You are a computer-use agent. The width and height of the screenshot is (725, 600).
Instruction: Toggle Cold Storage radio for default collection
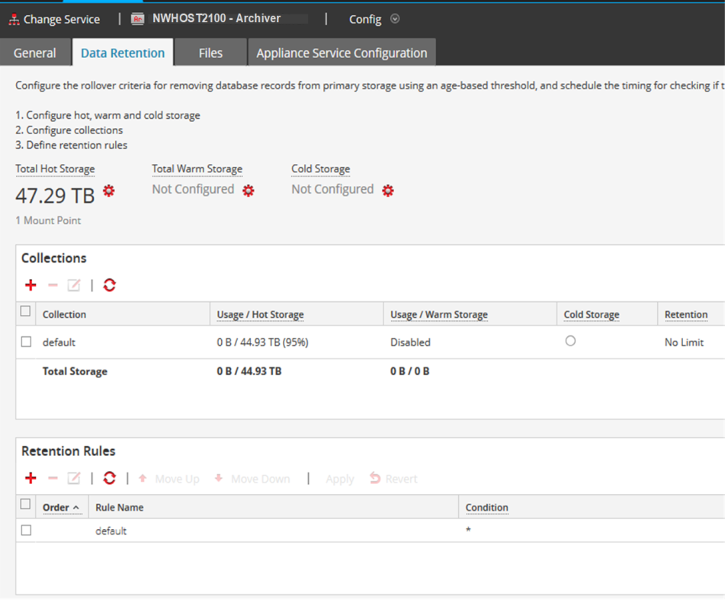(x=570, y=342)
